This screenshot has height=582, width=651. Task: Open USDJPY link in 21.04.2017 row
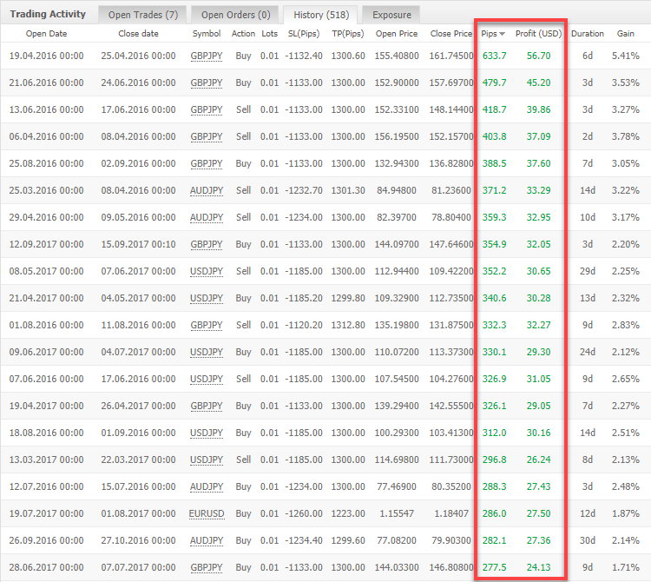point(207,299)
